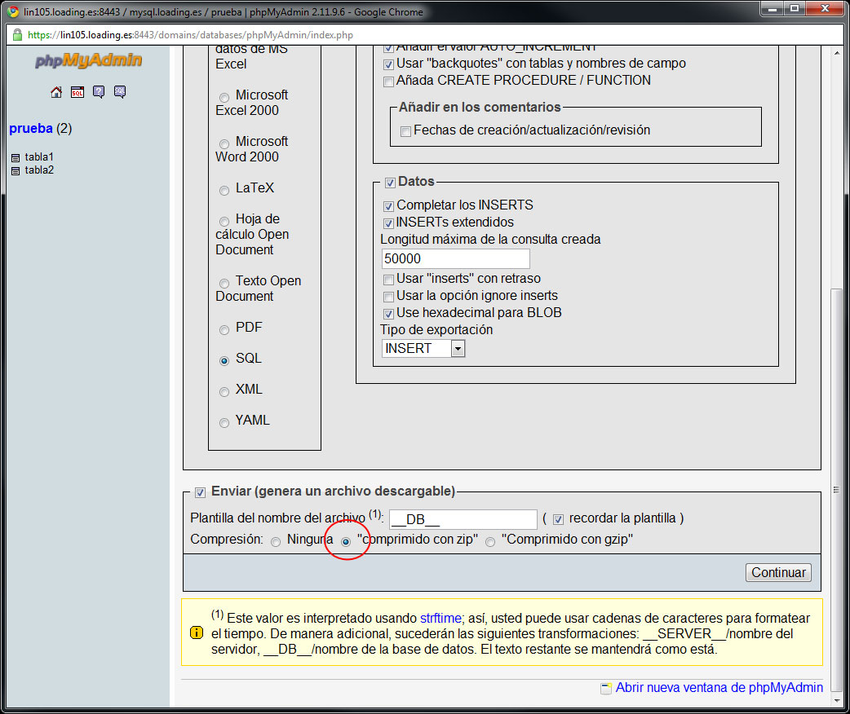Click scrollbar down arrow

click(837, 701)
